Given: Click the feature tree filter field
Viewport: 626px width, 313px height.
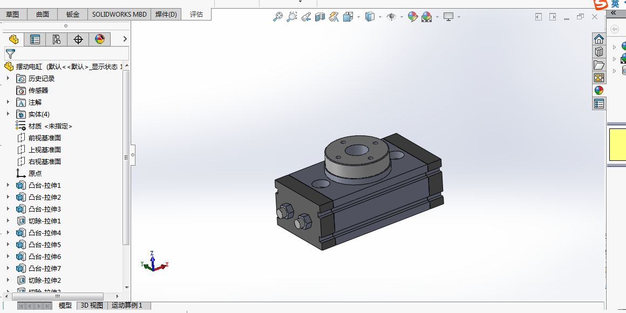Looking at the screenshot, I should [67, 53].
